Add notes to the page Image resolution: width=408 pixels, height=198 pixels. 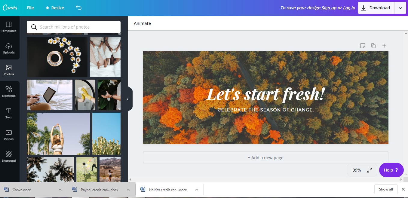[363, 46]
